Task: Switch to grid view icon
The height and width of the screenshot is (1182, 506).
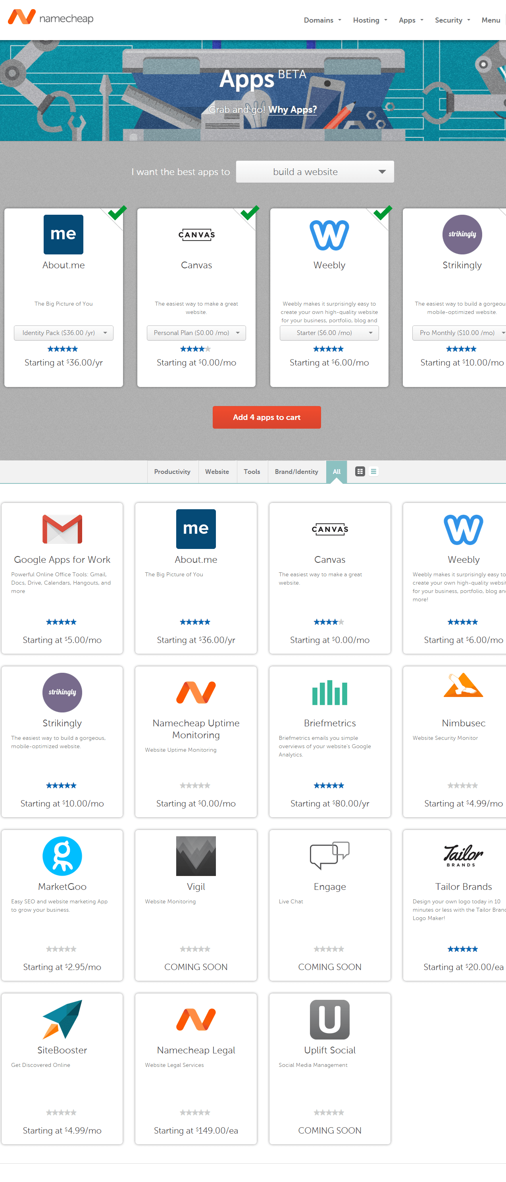Action: [x=360, y=471]
